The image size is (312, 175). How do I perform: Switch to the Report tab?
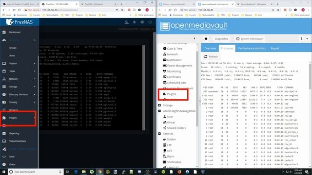click(x=275, y=49)
